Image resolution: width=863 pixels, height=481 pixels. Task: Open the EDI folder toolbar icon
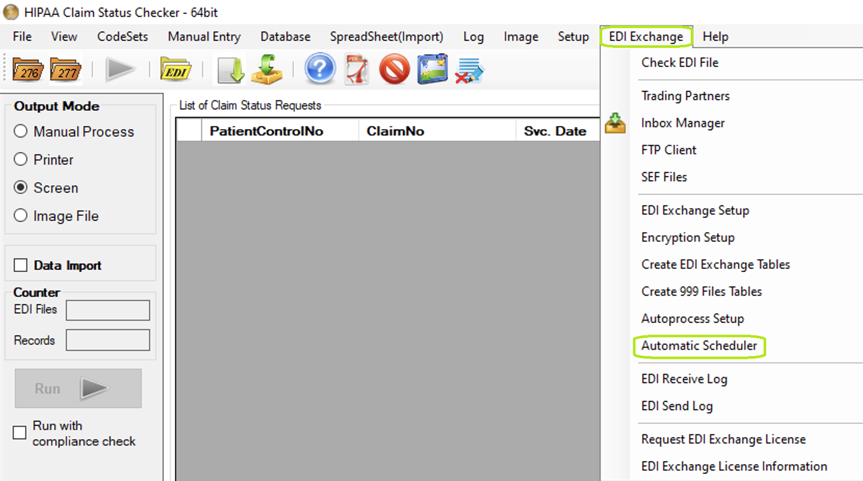pyautogui.click(x=176, y=69)
